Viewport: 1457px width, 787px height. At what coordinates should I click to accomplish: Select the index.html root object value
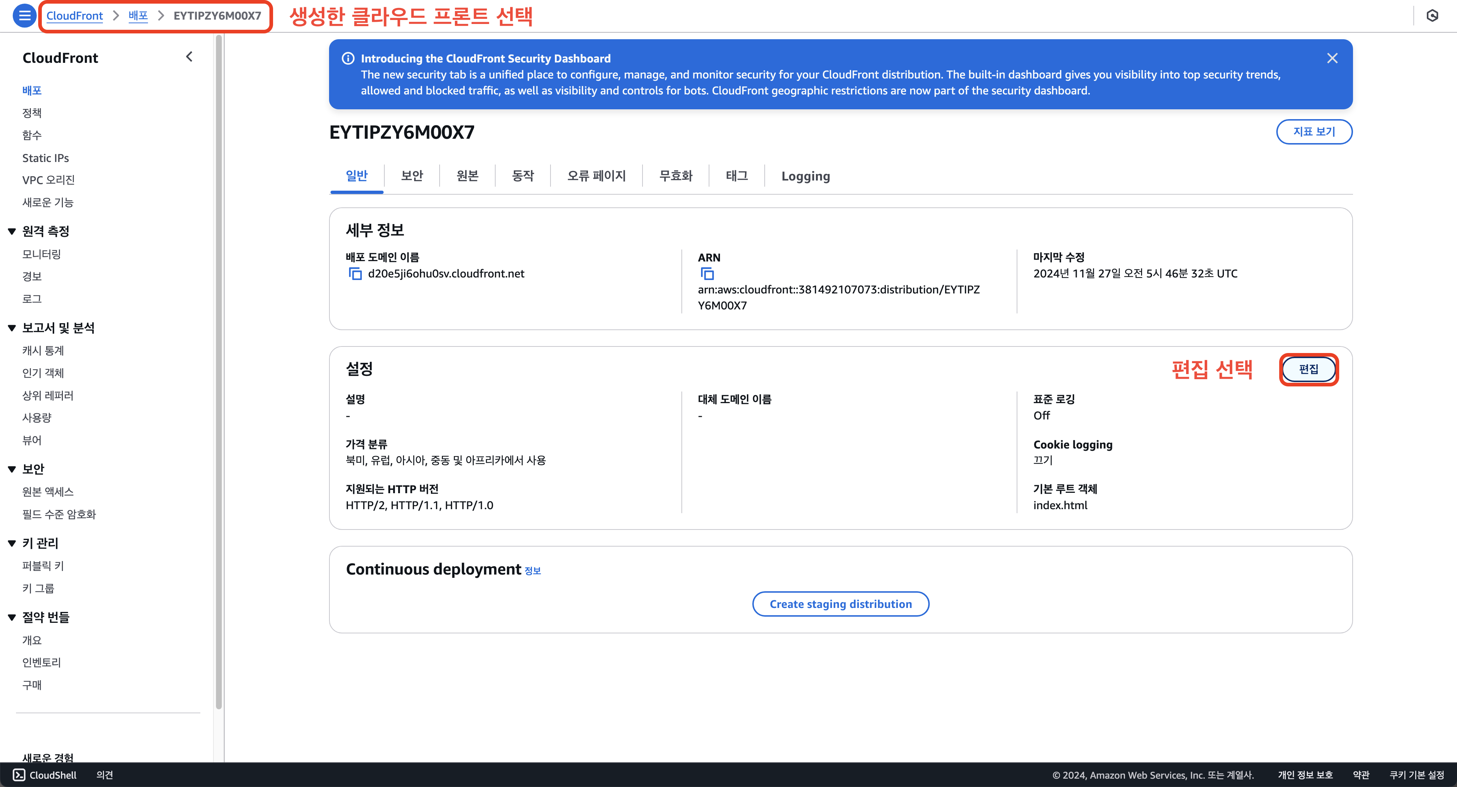1060,505
